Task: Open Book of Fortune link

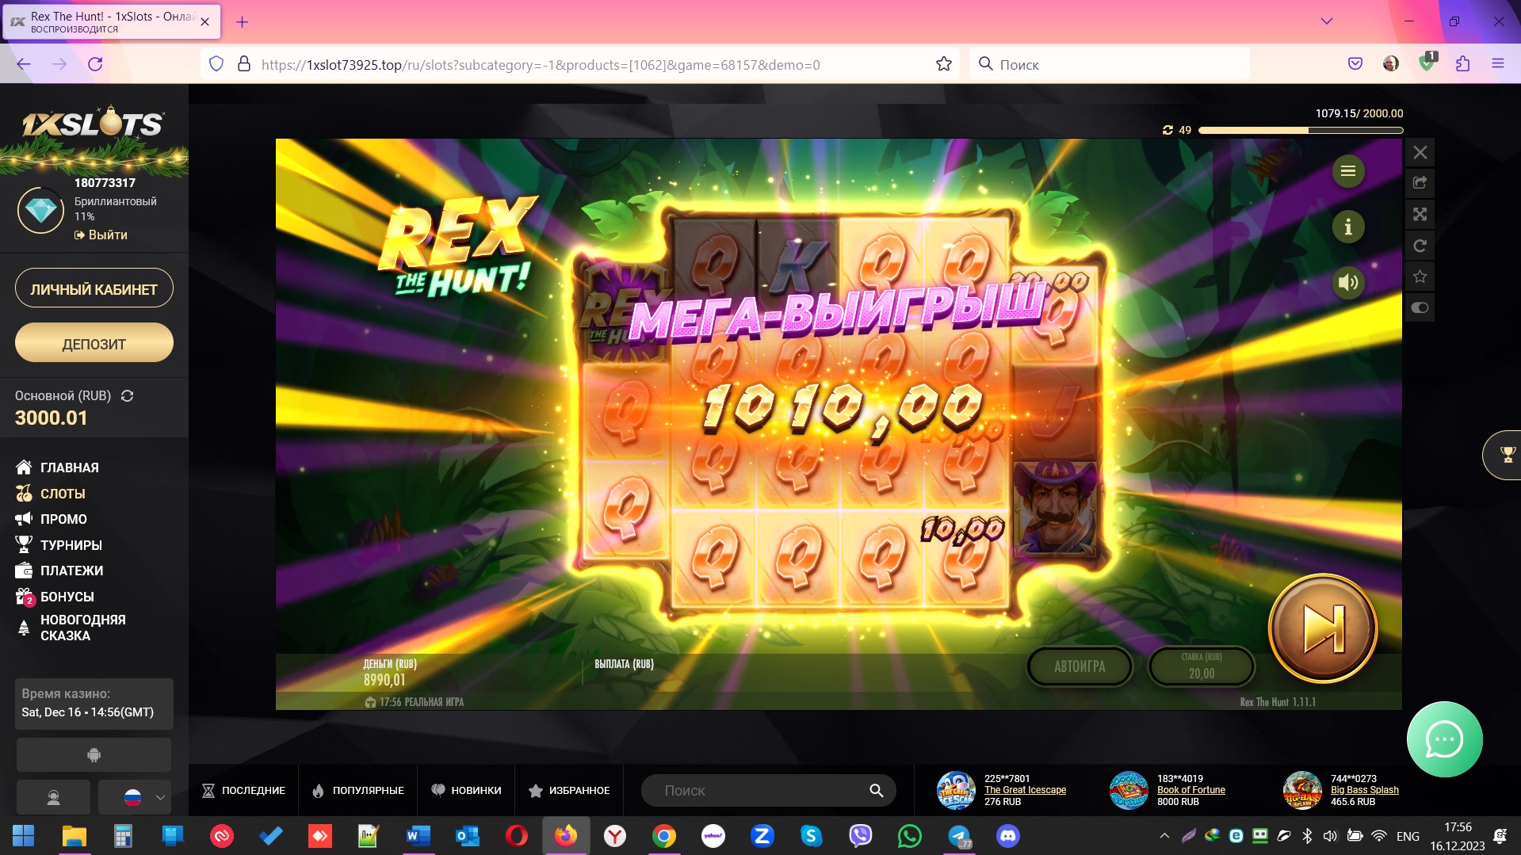Action: click(x=1191, y=790)
